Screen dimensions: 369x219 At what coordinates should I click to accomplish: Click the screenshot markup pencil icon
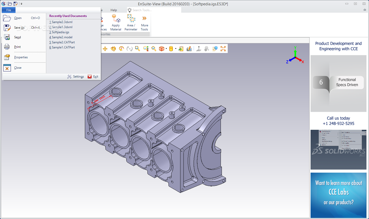point(189,49)
